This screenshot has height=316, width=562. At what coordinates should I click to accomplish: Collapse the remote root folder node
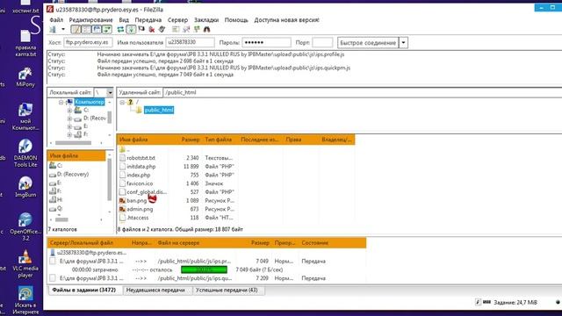[x=122, y=103]
